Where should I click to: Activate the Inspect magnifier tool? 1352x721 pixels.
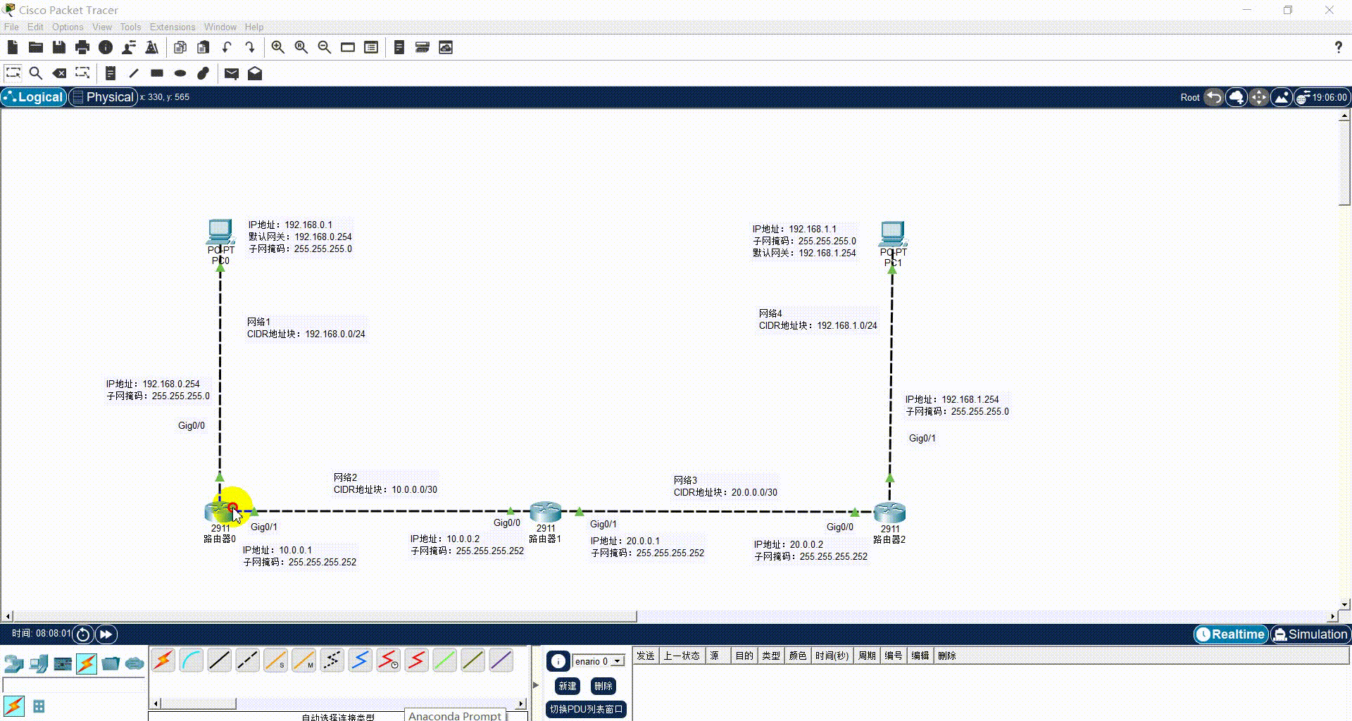(36, 73)
